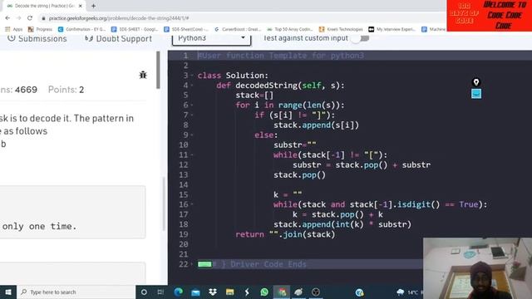Screen dimensions: 532x299
Task: Collapse the for loop fold on line 6
Action: point(192,105)
